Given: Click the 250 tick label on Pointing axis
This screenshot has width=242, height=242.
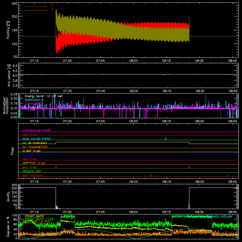Looking at the screenshot, I should point(14,3).
